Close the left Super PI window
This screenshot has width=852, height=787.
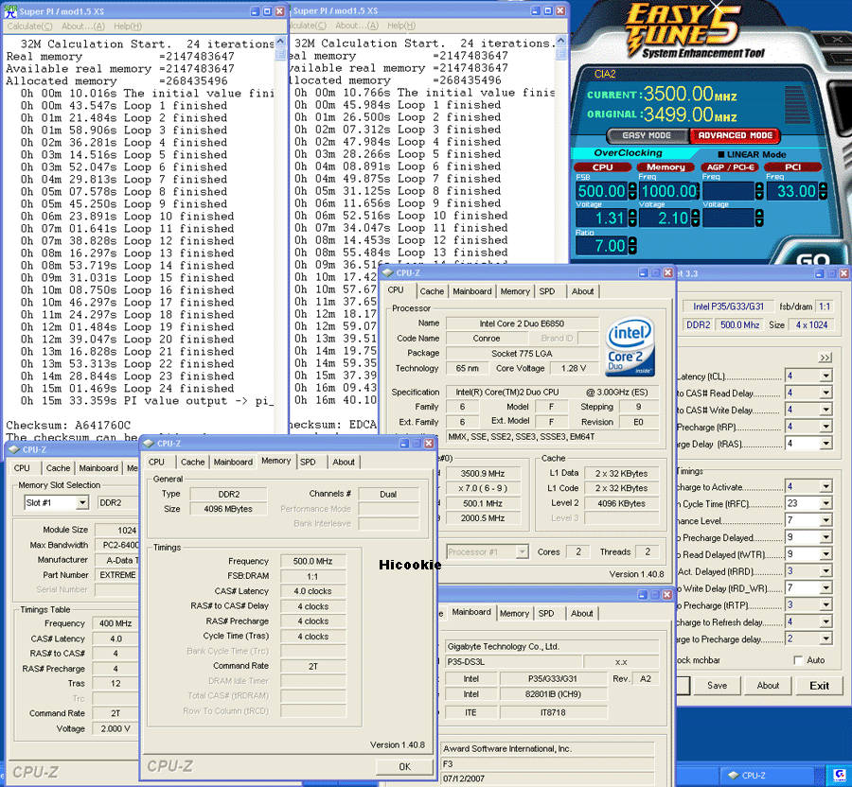click(x=279, y=10)
